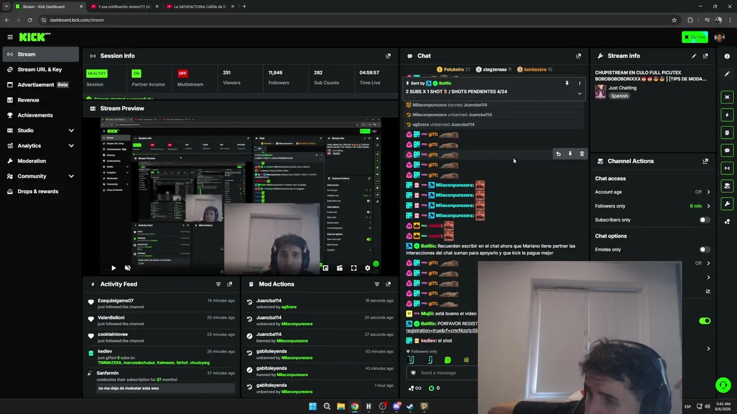Delete the hovered gi11 chat message
This screenshot has height=414, width=737.
click(582, 154)
